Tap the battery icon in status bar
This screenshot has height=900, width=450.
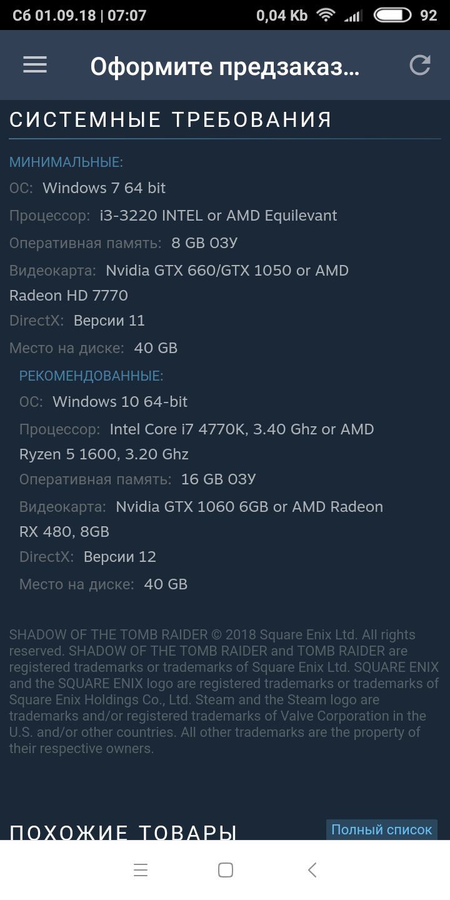[392, 15]
